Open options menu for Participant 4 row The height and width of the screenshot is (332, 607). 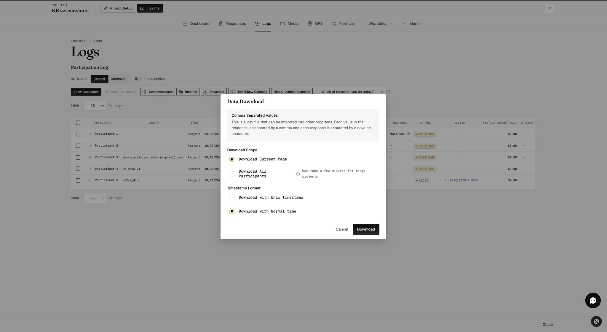click(x=525, y=169)
